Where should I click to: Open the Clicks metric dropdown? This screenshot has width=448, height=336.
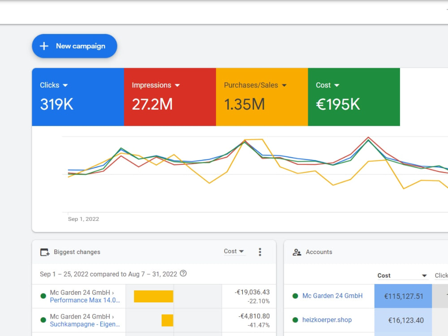pyautogui.click(x=54, y=85)
